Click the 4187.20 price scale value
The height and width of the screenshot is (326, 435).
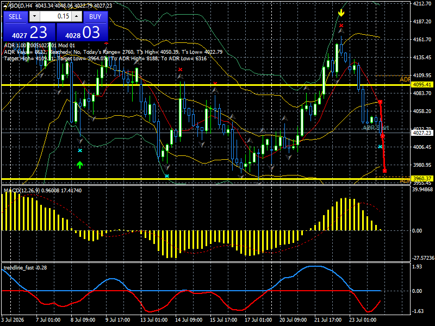(x=422, y=21)
